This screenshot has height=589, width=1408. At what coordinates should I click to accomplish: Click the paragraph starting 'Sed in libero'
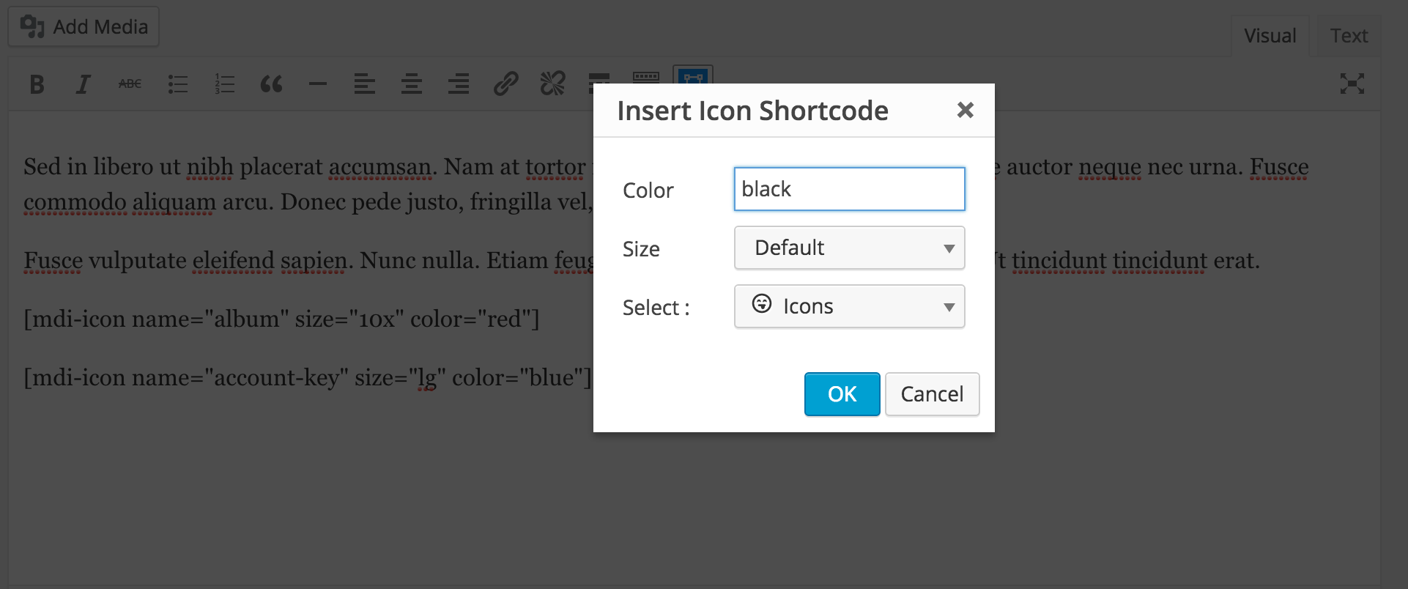pyautogui.click(x=308, y=185)
